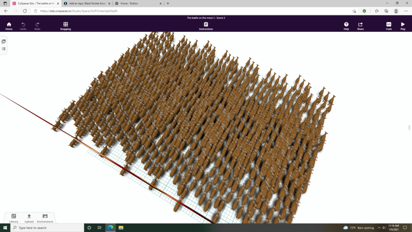This screenshot has height=232, width=412.
Task: Select the scene title 'The battle on the moon I - Scene 2'
Action: pyautogui.click(x=206, y=18)
